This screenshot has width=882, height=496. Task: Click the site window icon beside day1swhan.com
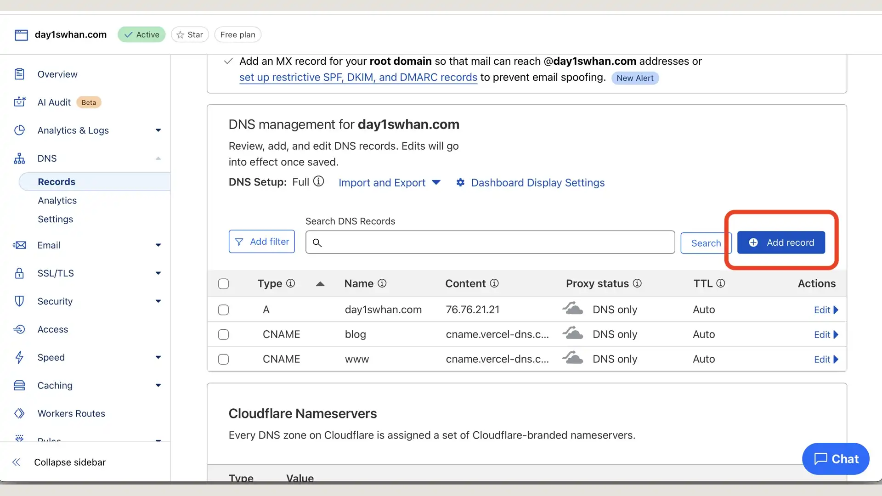pyautogui.click(x=21, y=35)
